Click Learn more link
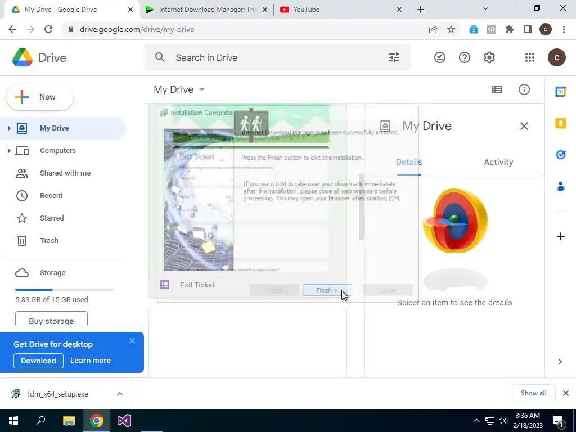This screenshot has height=432, width=576. point(91,361)
